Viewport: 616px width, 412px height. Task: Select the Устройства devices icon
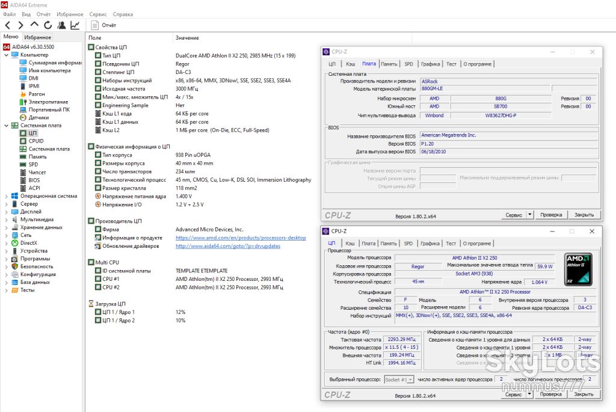15,251
